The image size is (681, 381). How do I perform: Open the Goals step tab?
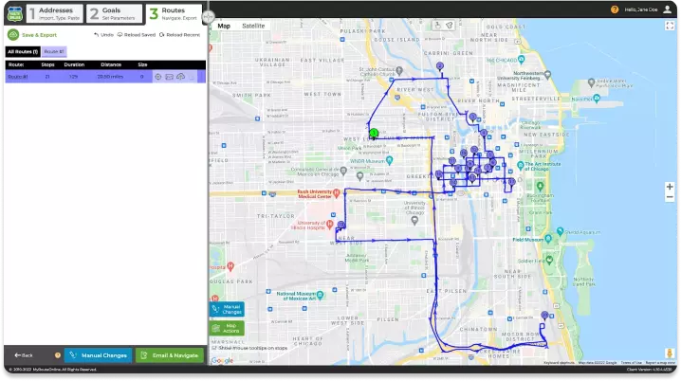pos(114,13)
